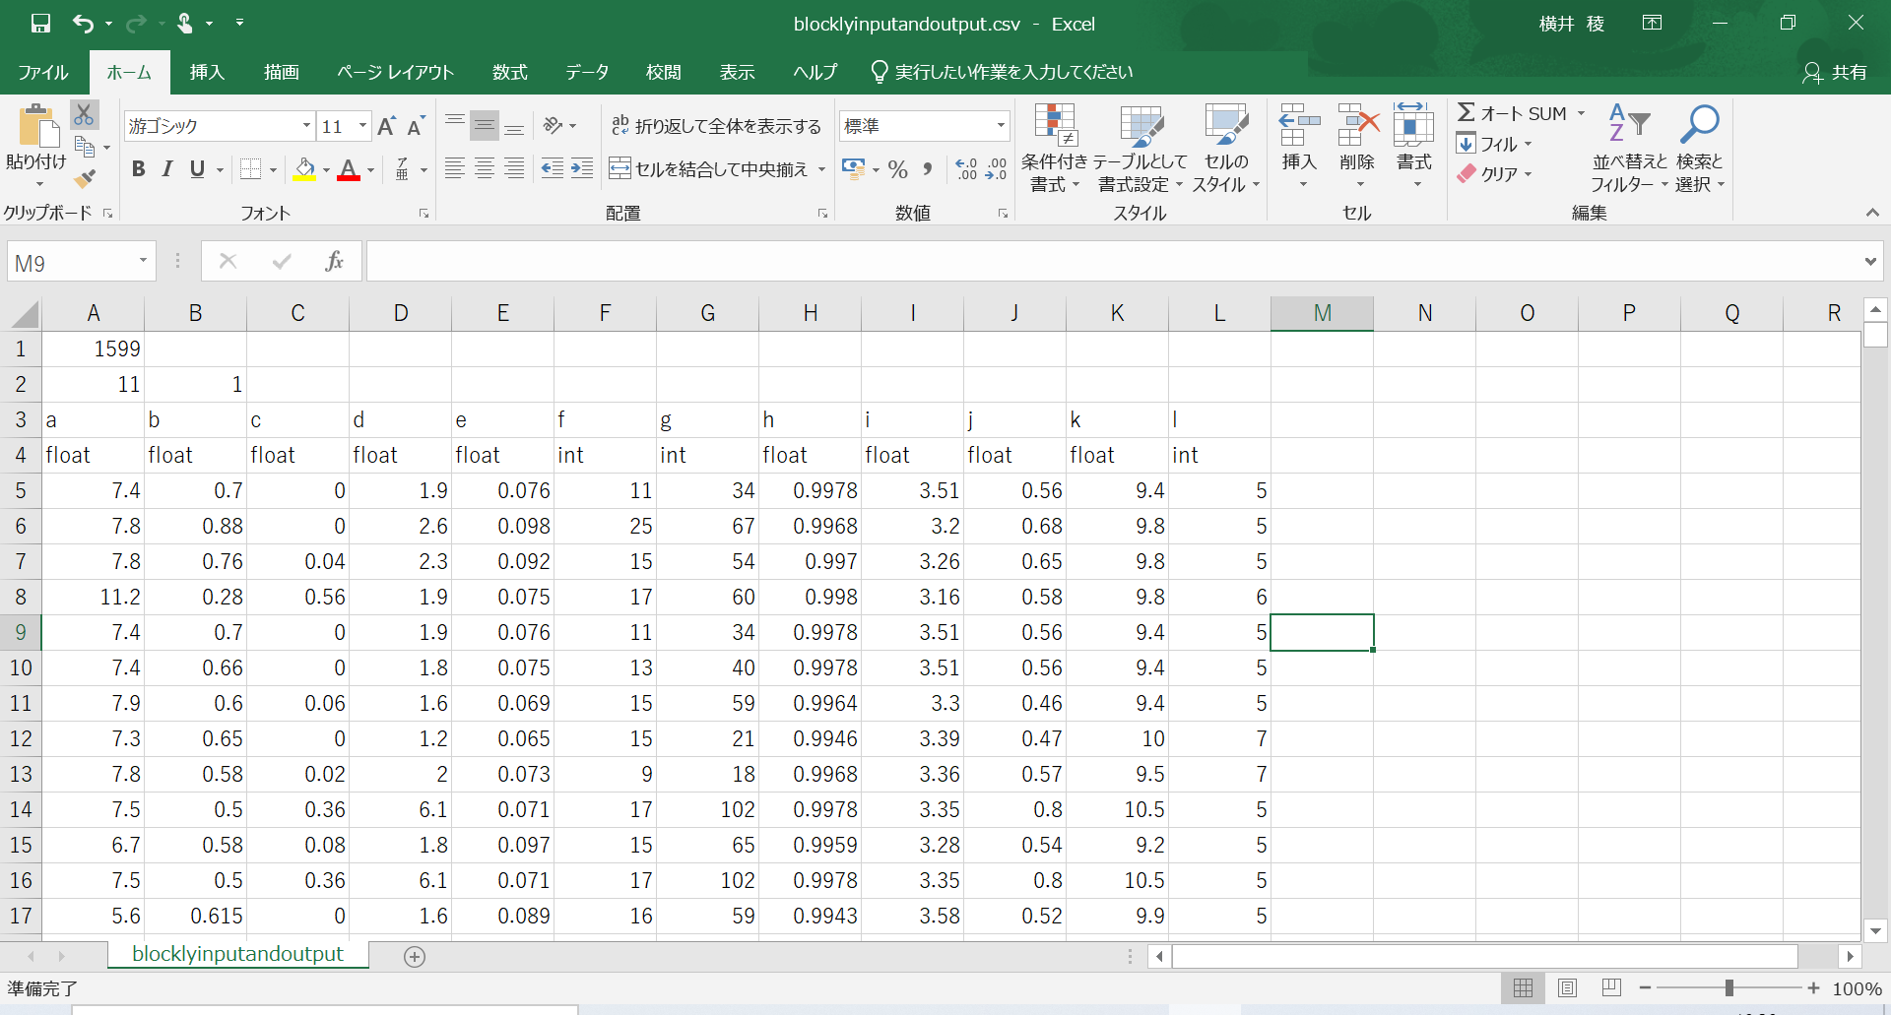Toggle wrap text to show all
The image size is (1891, 1015).
pos(716,126)
